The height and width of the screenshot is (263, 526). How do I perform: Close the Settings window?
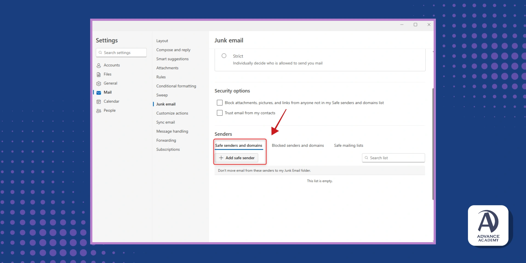pyautogui.click(x=429, y=25)
